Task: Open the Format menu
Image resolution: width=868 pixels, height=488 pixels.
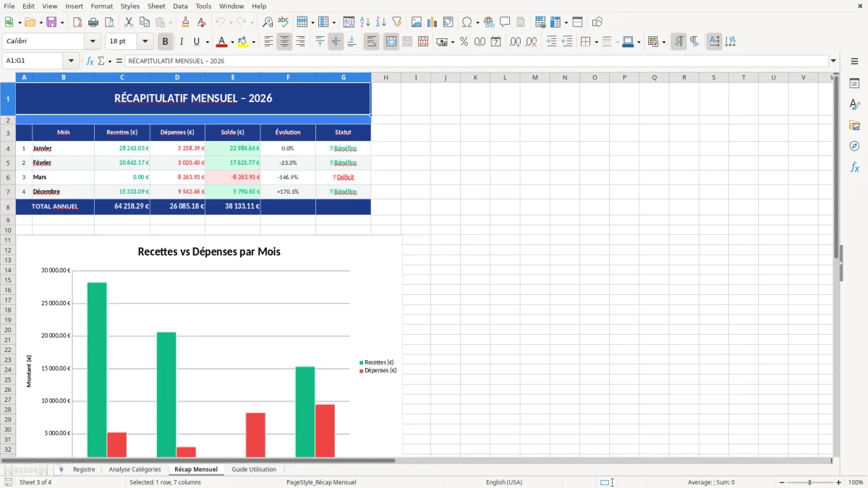Action: (102, 6)
